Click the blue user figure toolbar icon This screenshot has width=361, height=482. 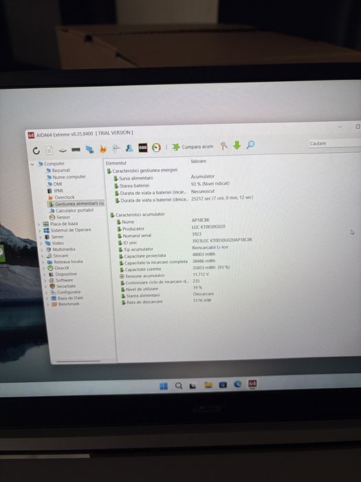point(129,148)
